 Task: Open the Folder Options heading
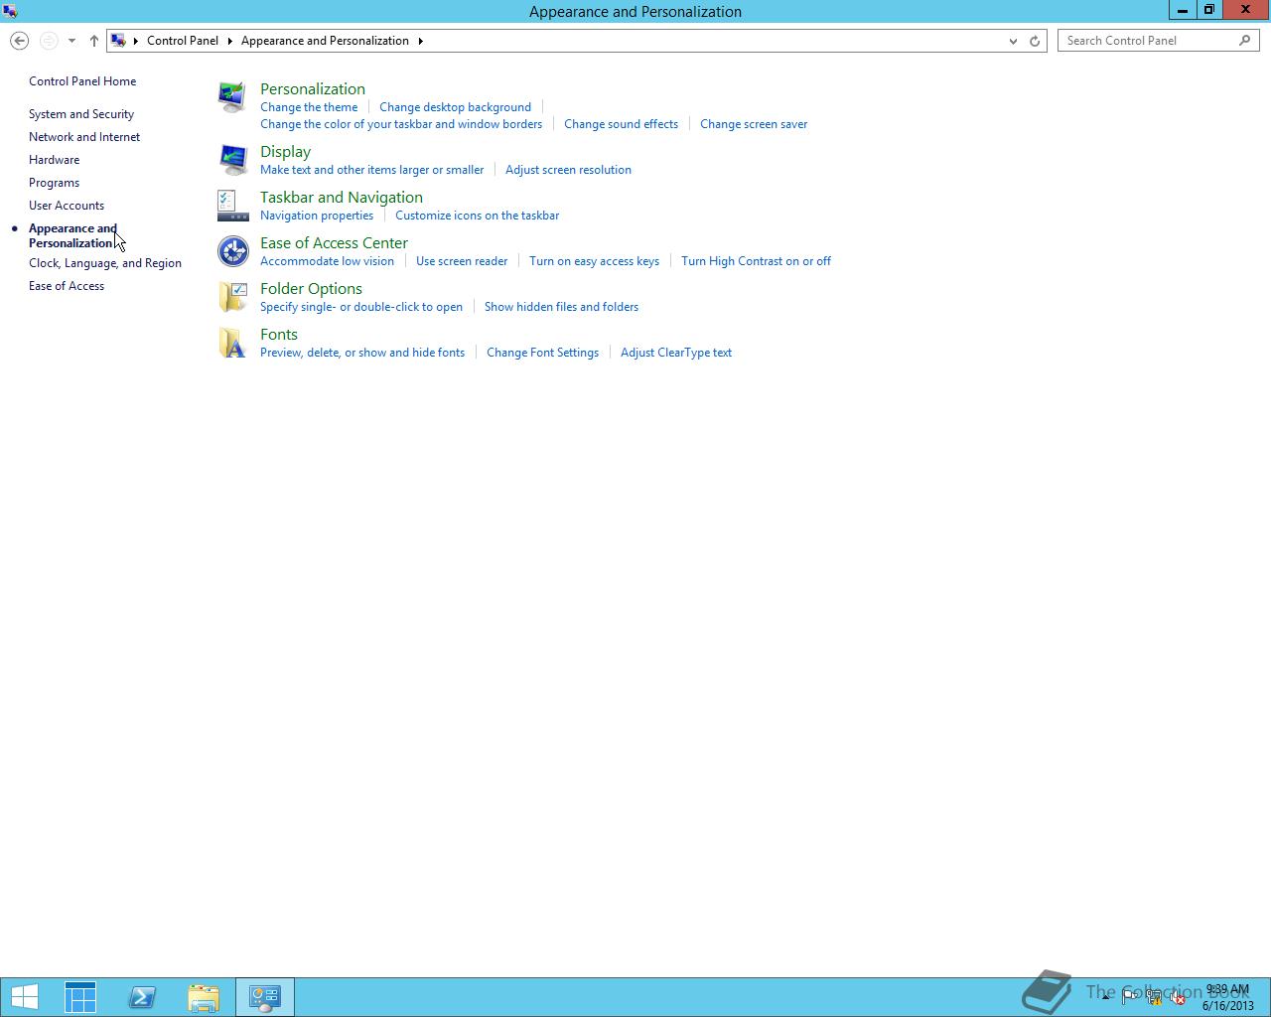point(311,289)
